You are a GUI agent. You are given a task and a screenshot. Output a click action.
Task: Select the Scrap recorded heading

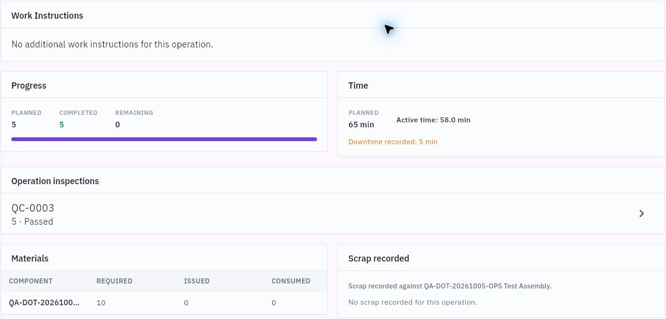tap(379, 259)
